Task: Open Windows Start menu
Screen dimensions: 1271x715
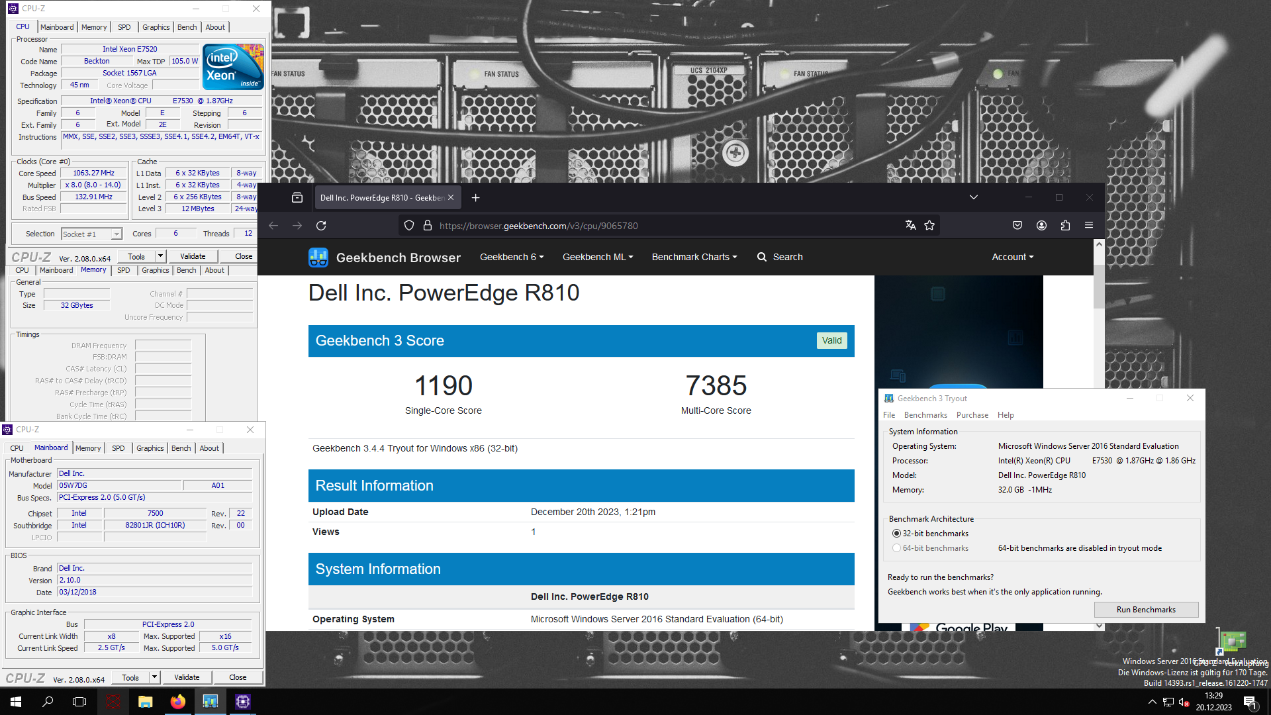Action: [16, 702]
